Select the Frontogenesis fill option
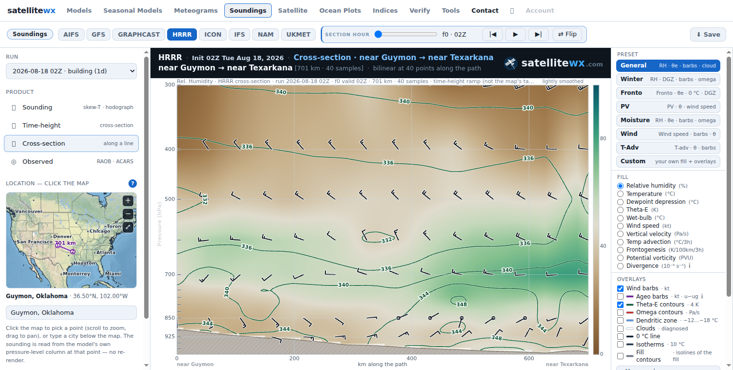Viewport: 733px width, 370px height. 621,250
